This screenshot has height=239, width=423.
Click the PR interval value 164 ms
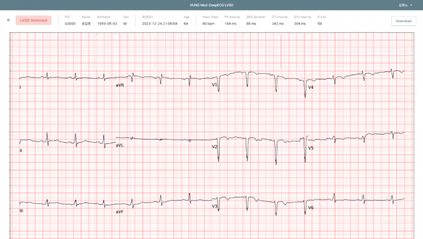click(x=230, y=24)
